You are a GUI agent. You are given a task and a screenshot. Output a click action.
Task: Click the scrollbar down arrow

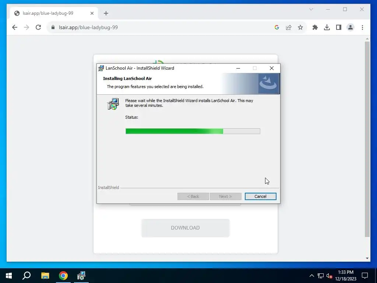coord(367,258)
